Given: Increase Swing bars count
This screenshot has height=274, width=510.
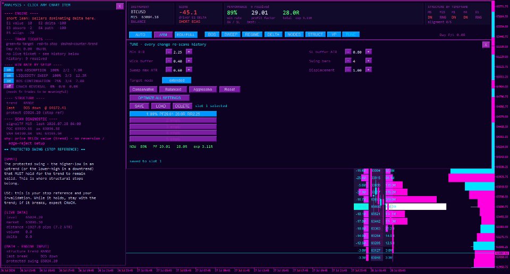Looking at the screenshot, I should (x=368, y=61).
